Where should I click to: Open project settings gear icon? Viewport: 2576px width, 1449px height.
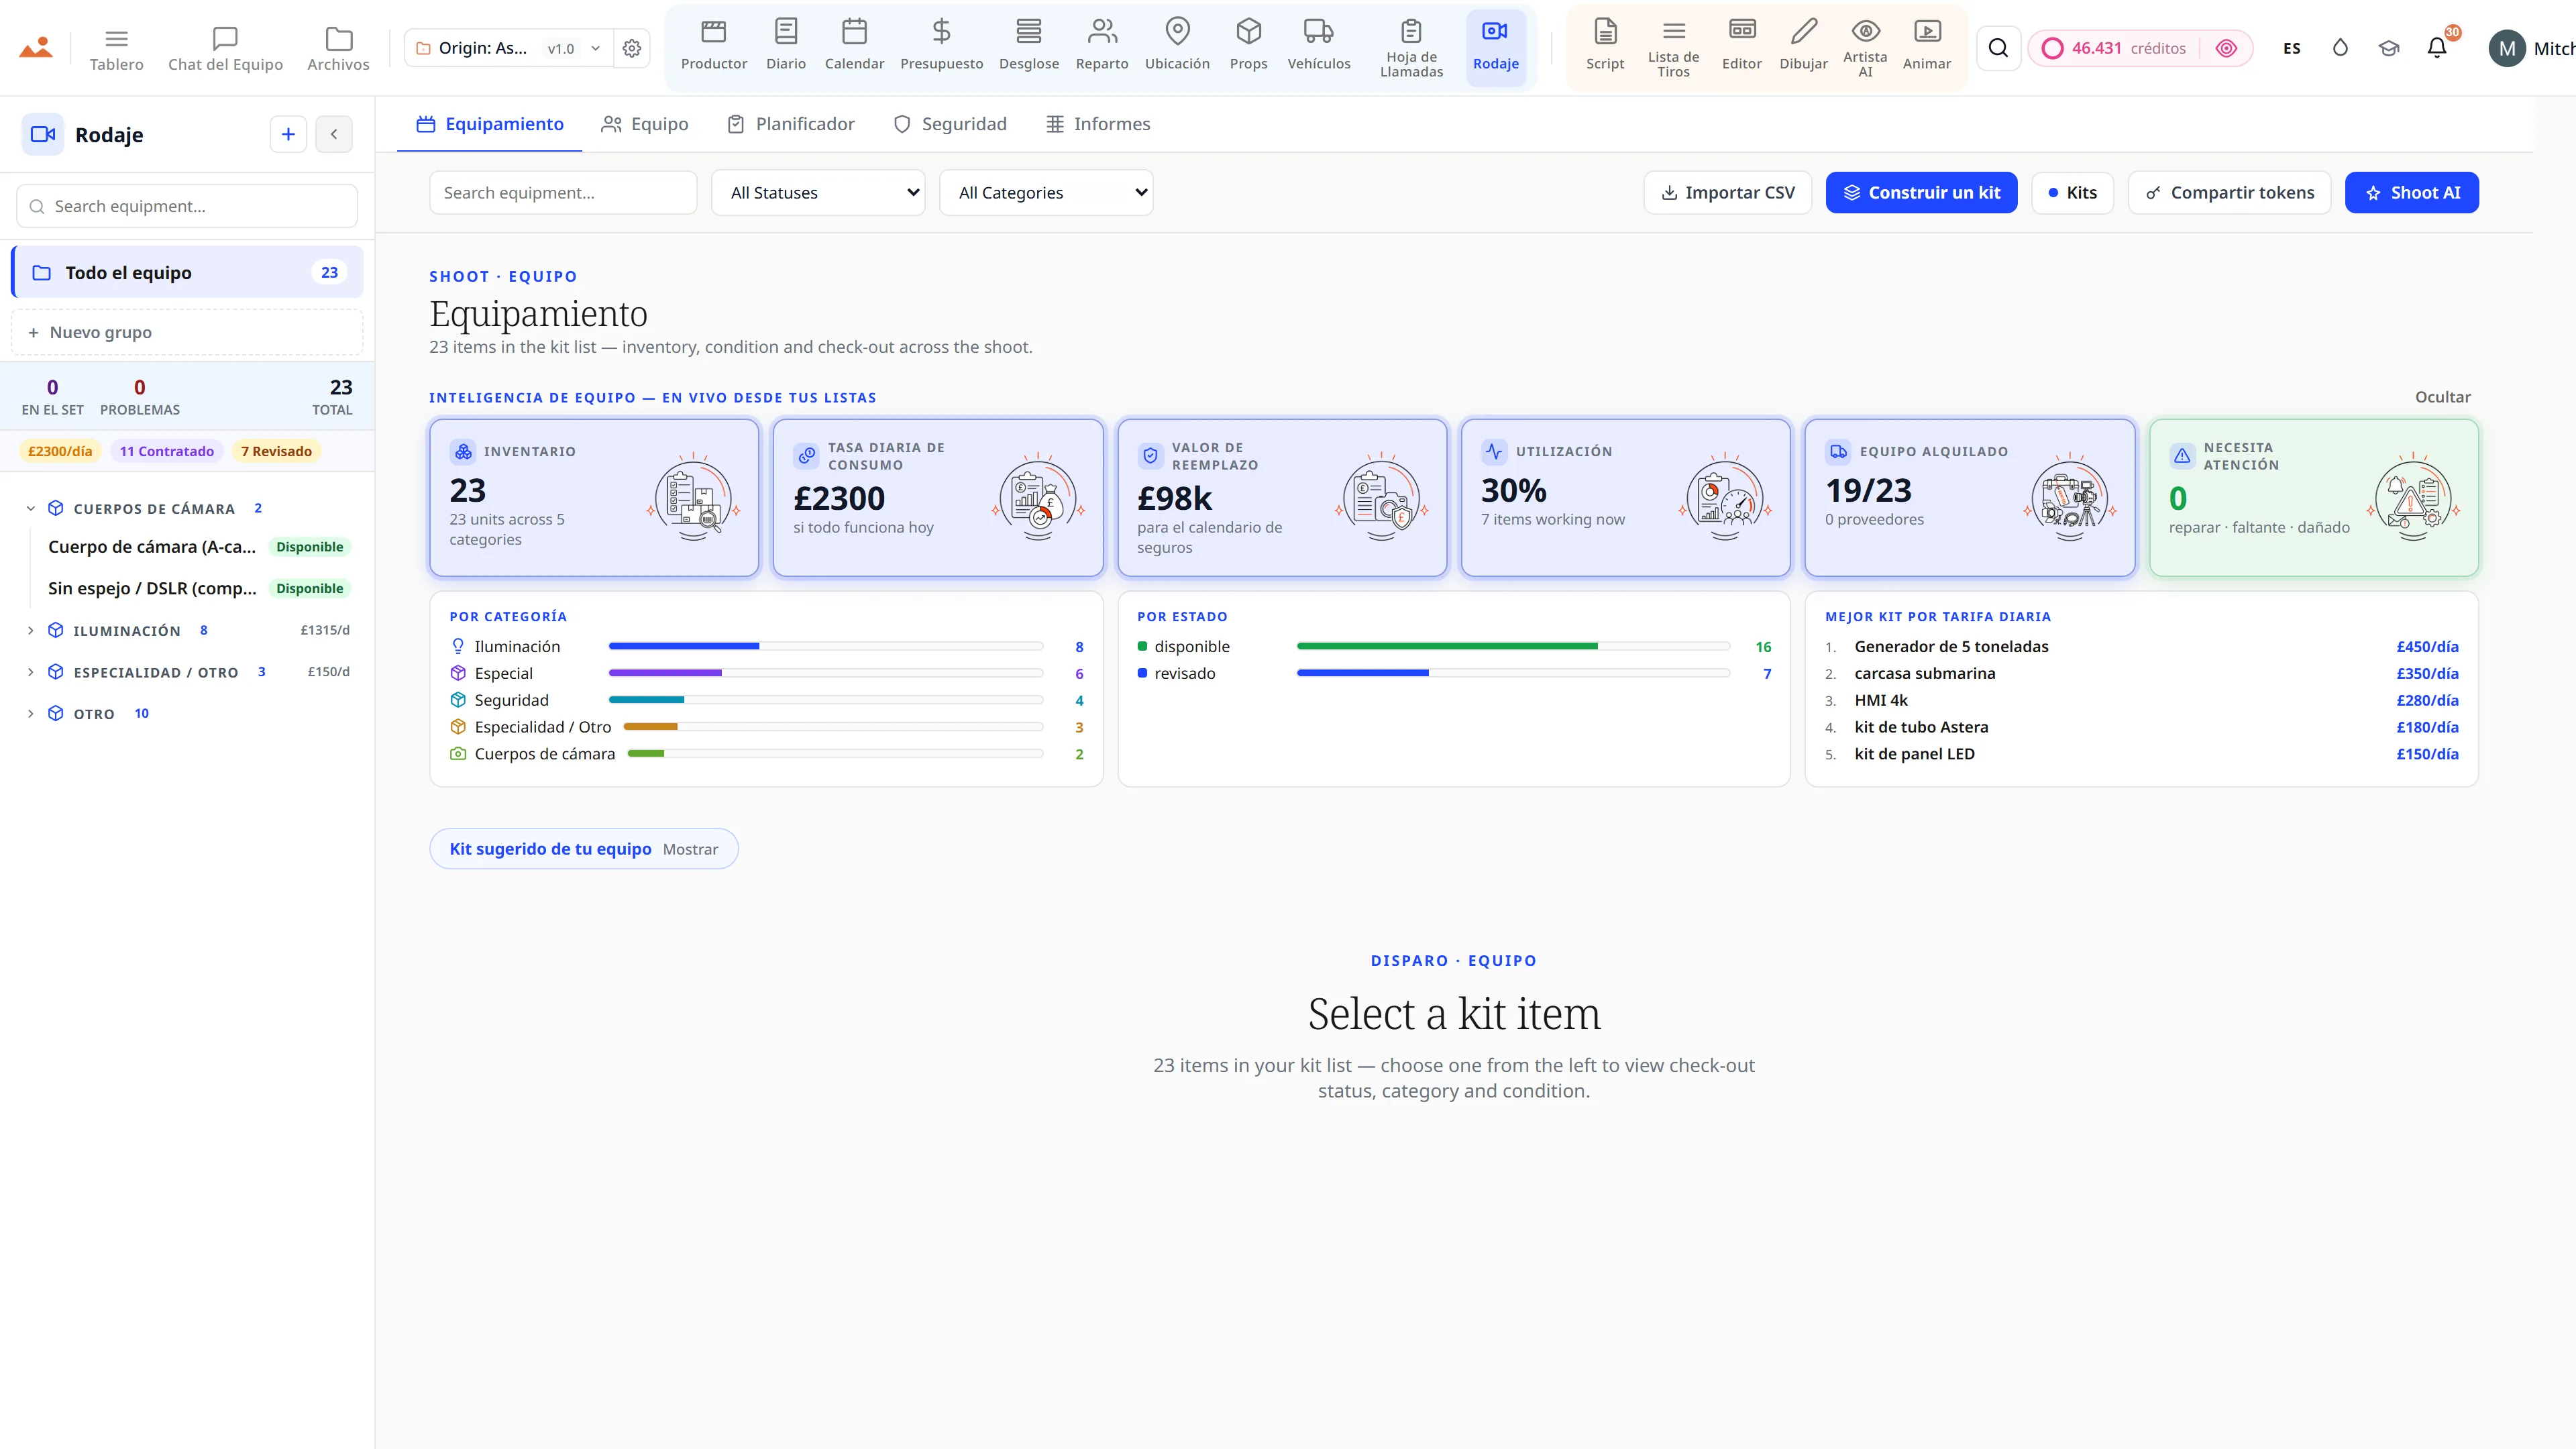click(x=632, y=48)
